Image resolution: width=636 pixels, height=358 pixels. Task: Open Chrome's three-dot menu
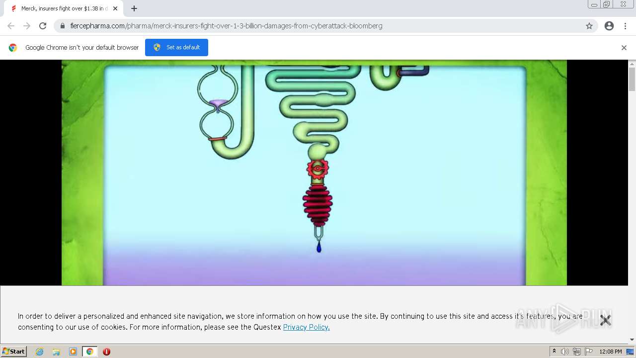tap(625, 26)
